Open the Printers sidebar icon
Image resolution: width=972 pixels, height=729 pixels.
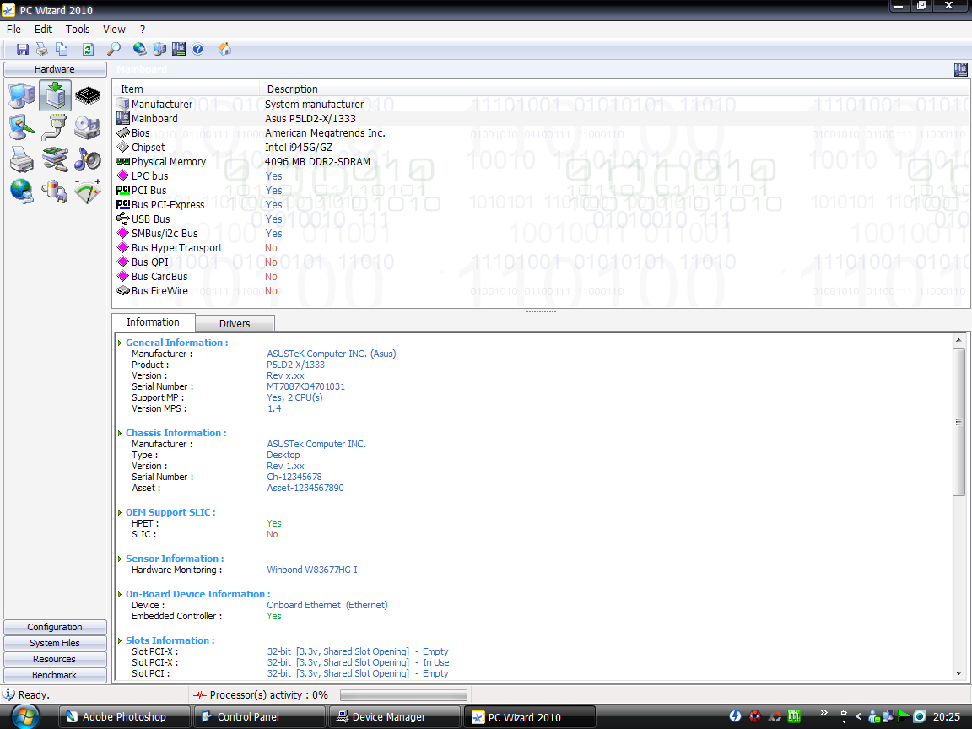click(22, 159)
